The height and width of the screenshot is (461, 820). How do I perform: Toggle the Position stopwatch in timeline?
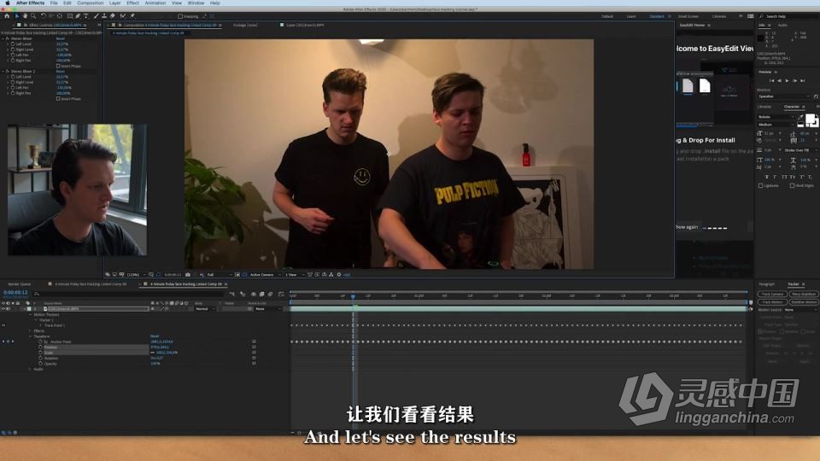[x=40, y=347]
